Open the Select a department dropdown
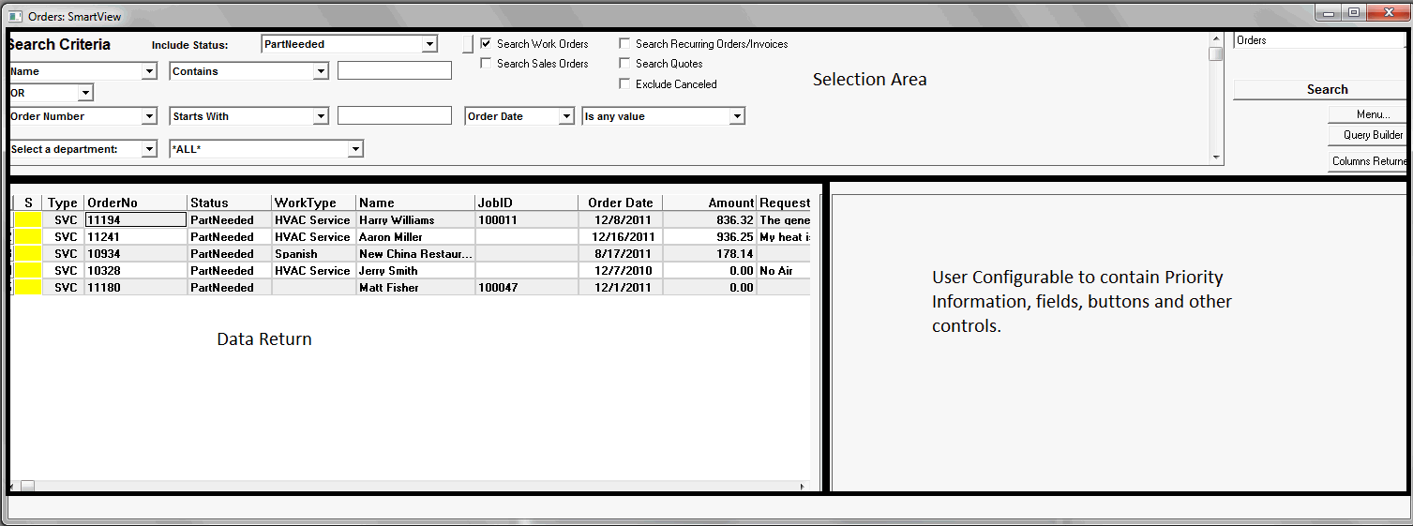 (149, 149)
